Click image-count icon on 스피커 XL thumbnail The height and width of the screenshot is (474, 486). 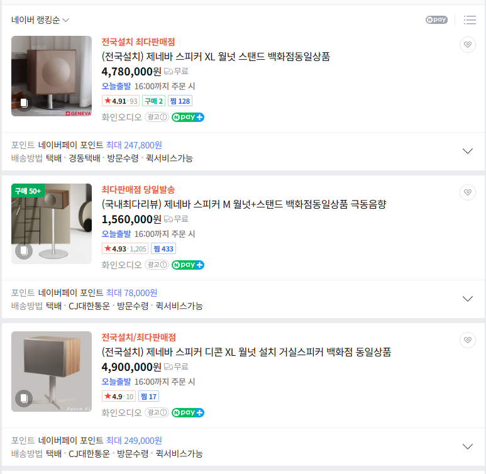pyautogui.click(x=24, y=103)
